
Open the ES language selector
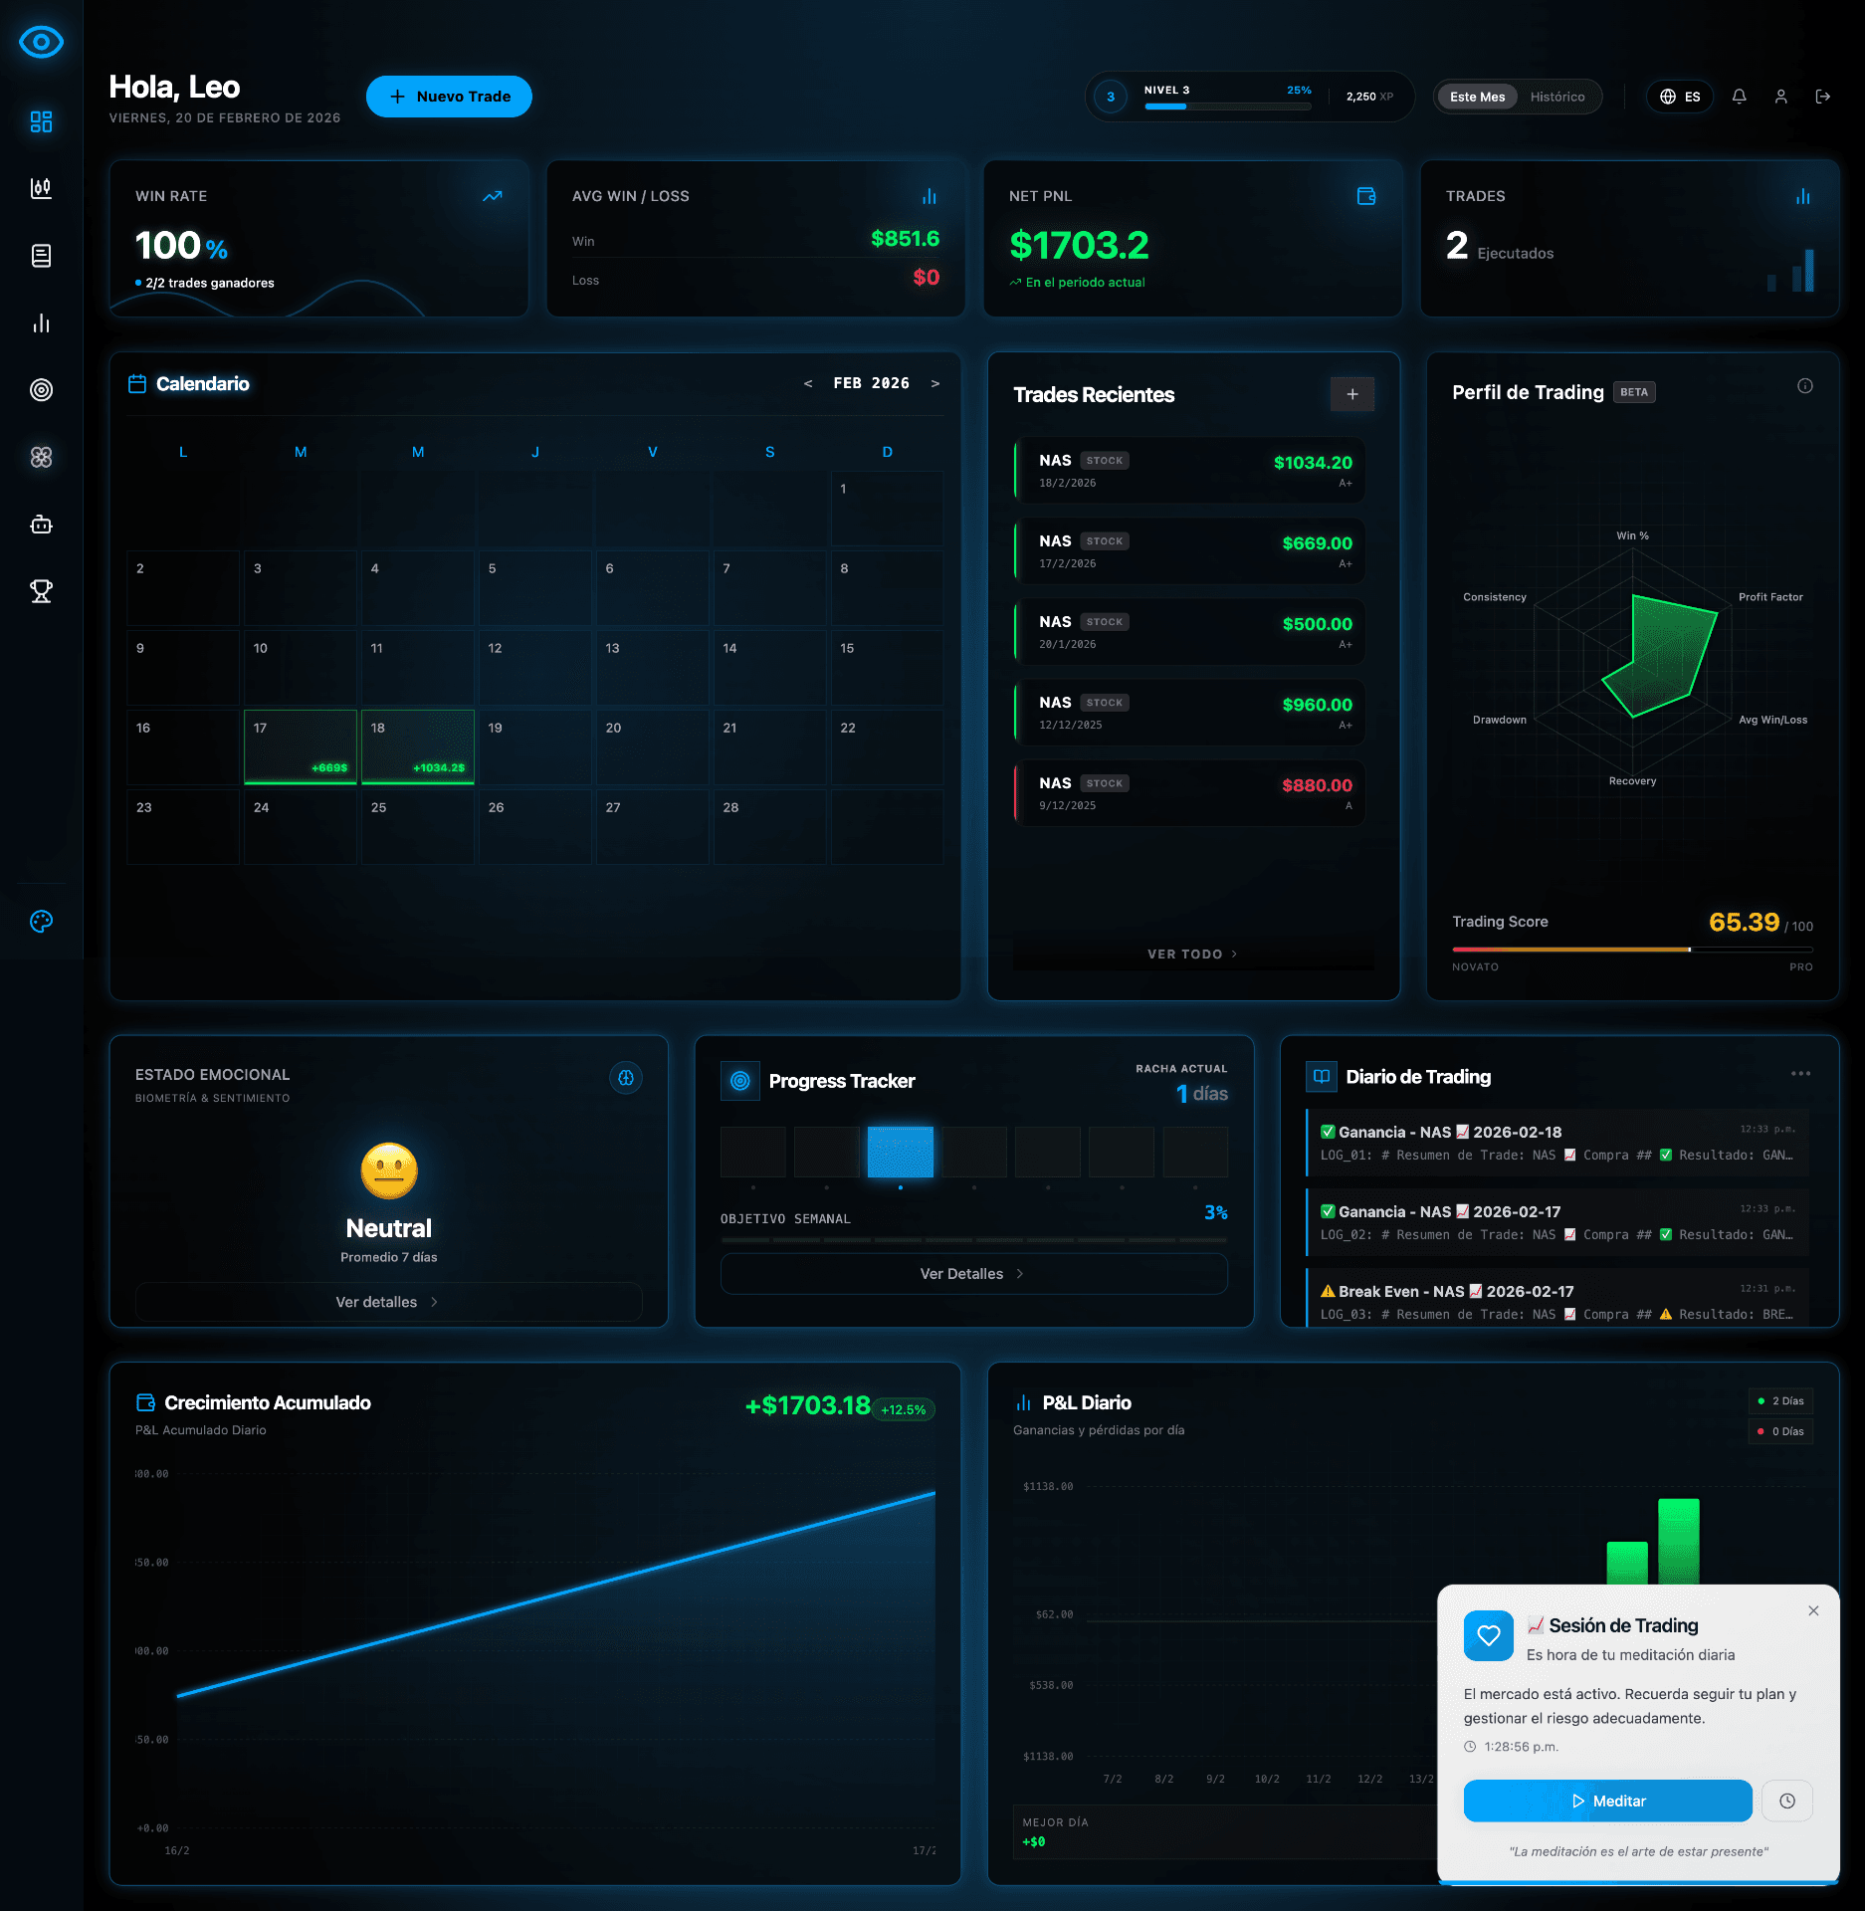tap(1679, 96)
